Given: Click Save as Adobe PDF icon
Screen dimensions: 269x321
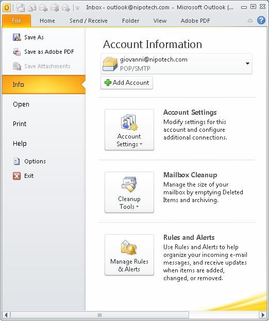Looking at the screenshot, I should pos(16,52).
